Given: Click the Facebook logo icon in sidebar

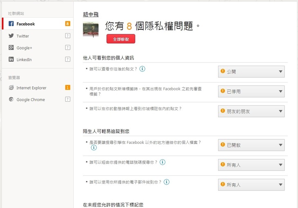Looking at the screenshot, I should tap(11, 24).
